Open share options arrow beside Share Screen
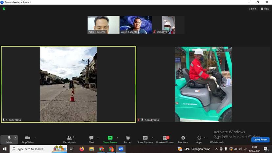272x153 pixels. click(117, 138)
